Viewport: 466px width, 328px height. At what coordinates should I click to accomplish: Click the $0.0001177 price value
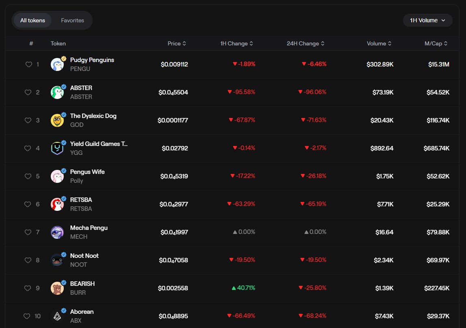pos(173,120)
